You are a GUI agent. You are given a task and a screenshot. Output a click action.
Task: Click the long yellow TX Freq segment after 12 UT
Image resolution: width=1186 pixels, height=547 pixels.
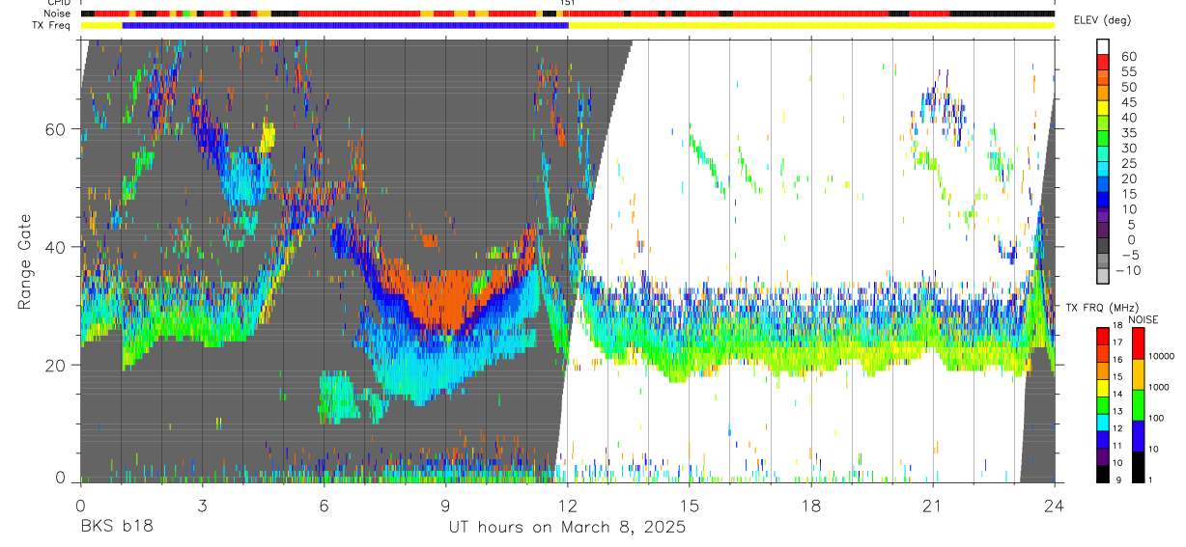[x=811, y=25]
